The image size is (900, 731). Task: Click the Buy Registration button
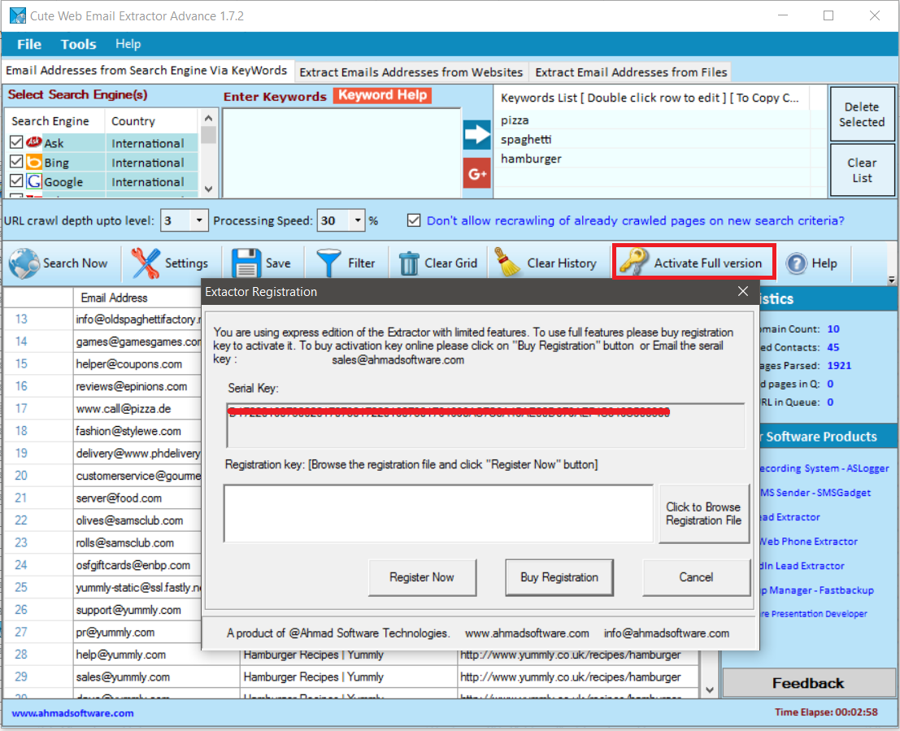[559, 577]
